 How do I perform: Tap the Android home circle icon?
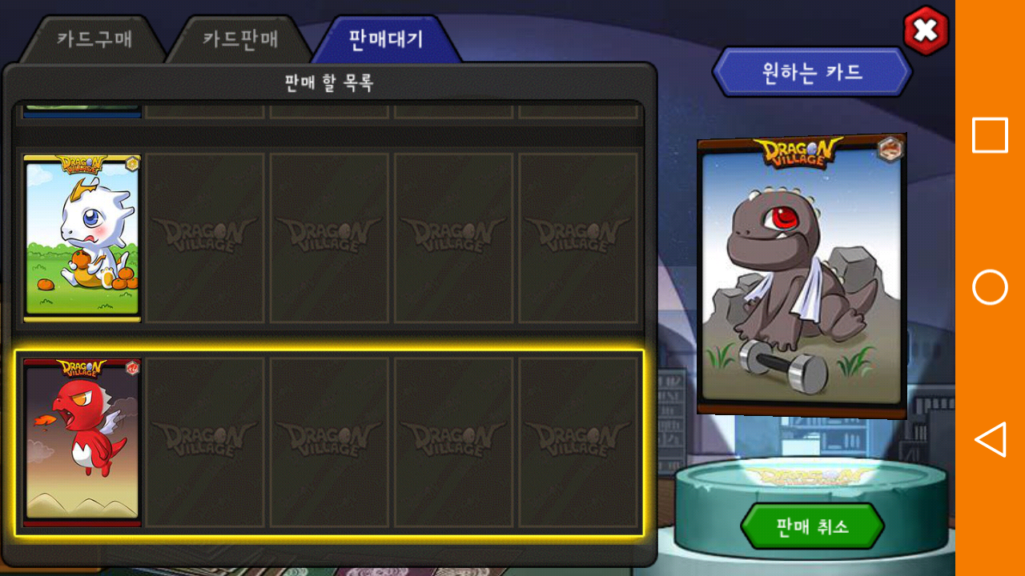coord(991,287)
